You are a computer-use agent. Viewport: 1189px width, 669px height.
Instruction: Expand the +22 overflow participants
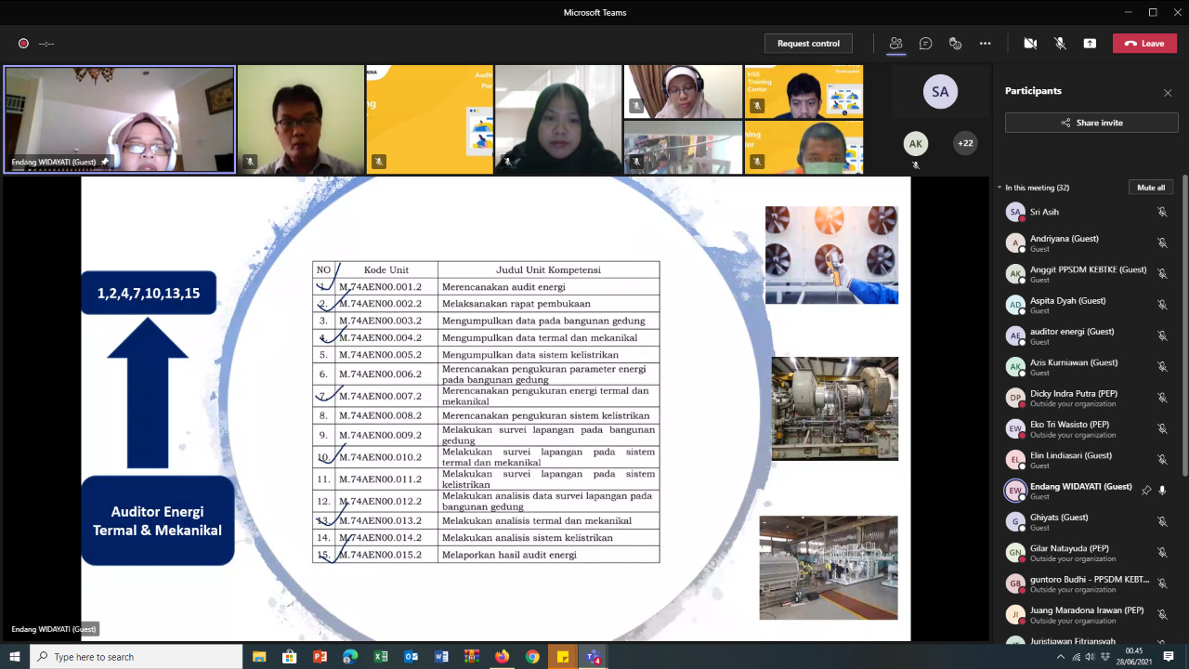click(x=965, y=143)
